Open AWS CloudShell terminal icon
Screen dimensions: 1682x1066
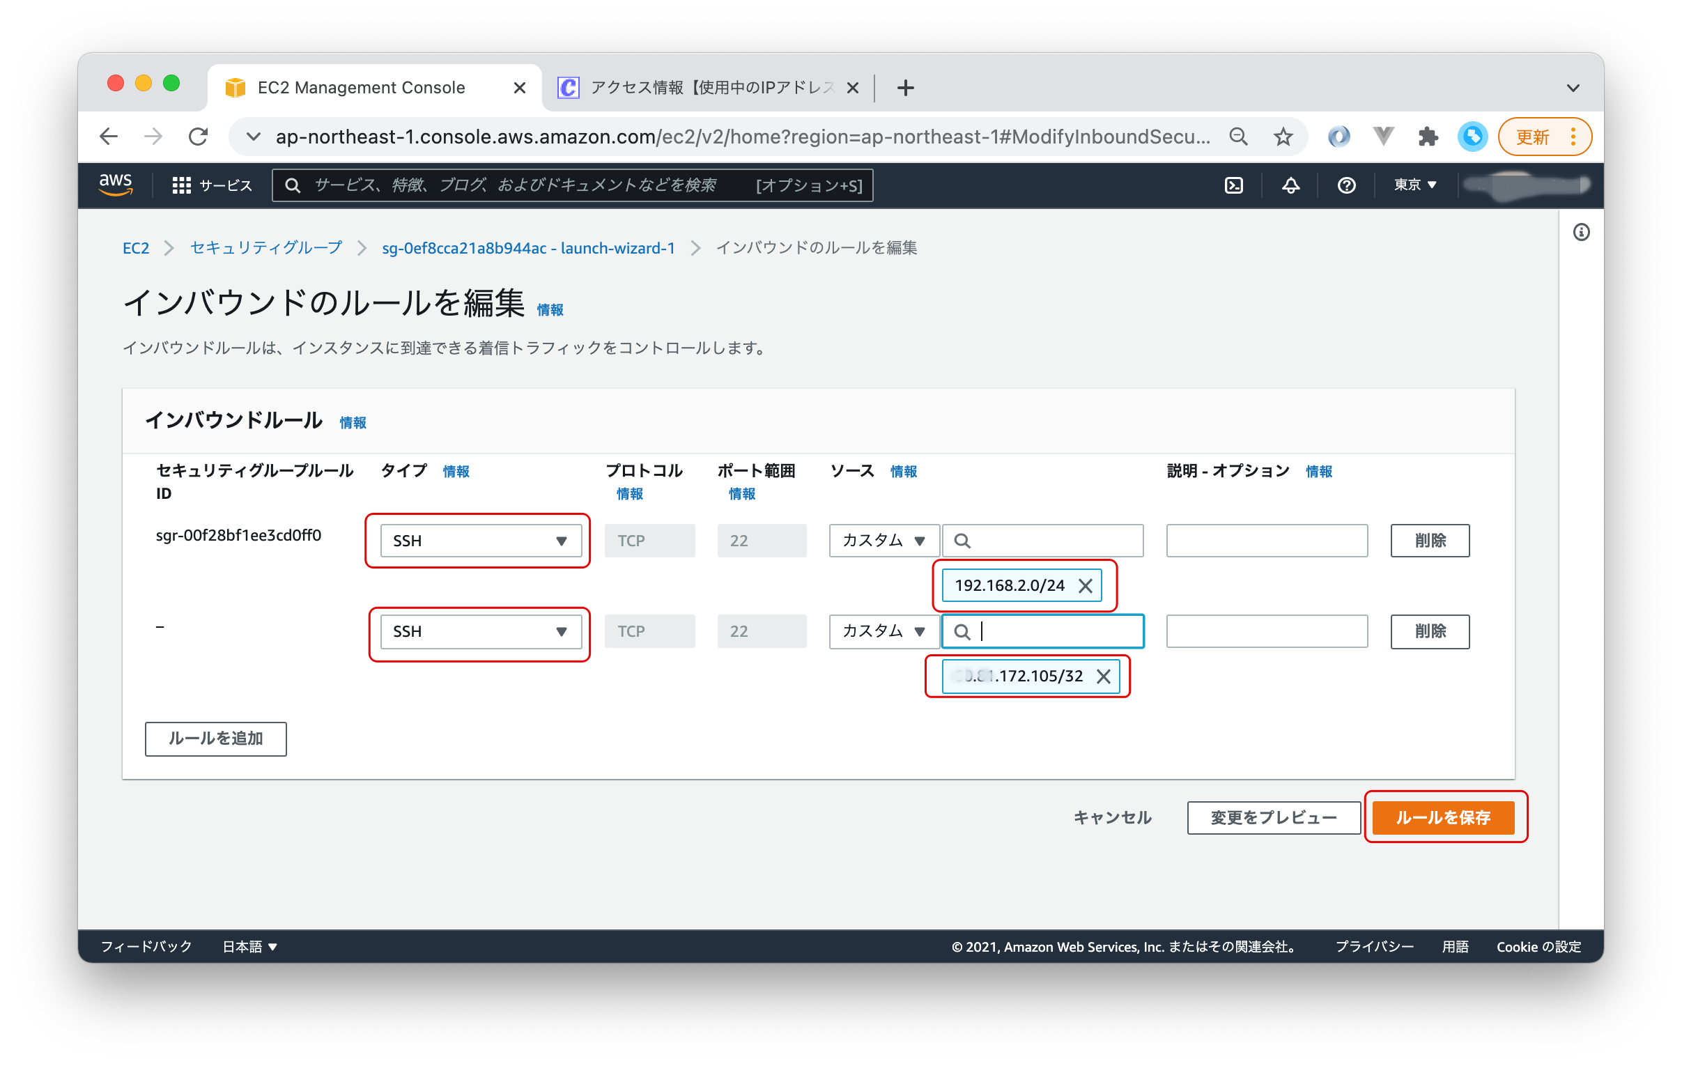[x=1233, y=185]
